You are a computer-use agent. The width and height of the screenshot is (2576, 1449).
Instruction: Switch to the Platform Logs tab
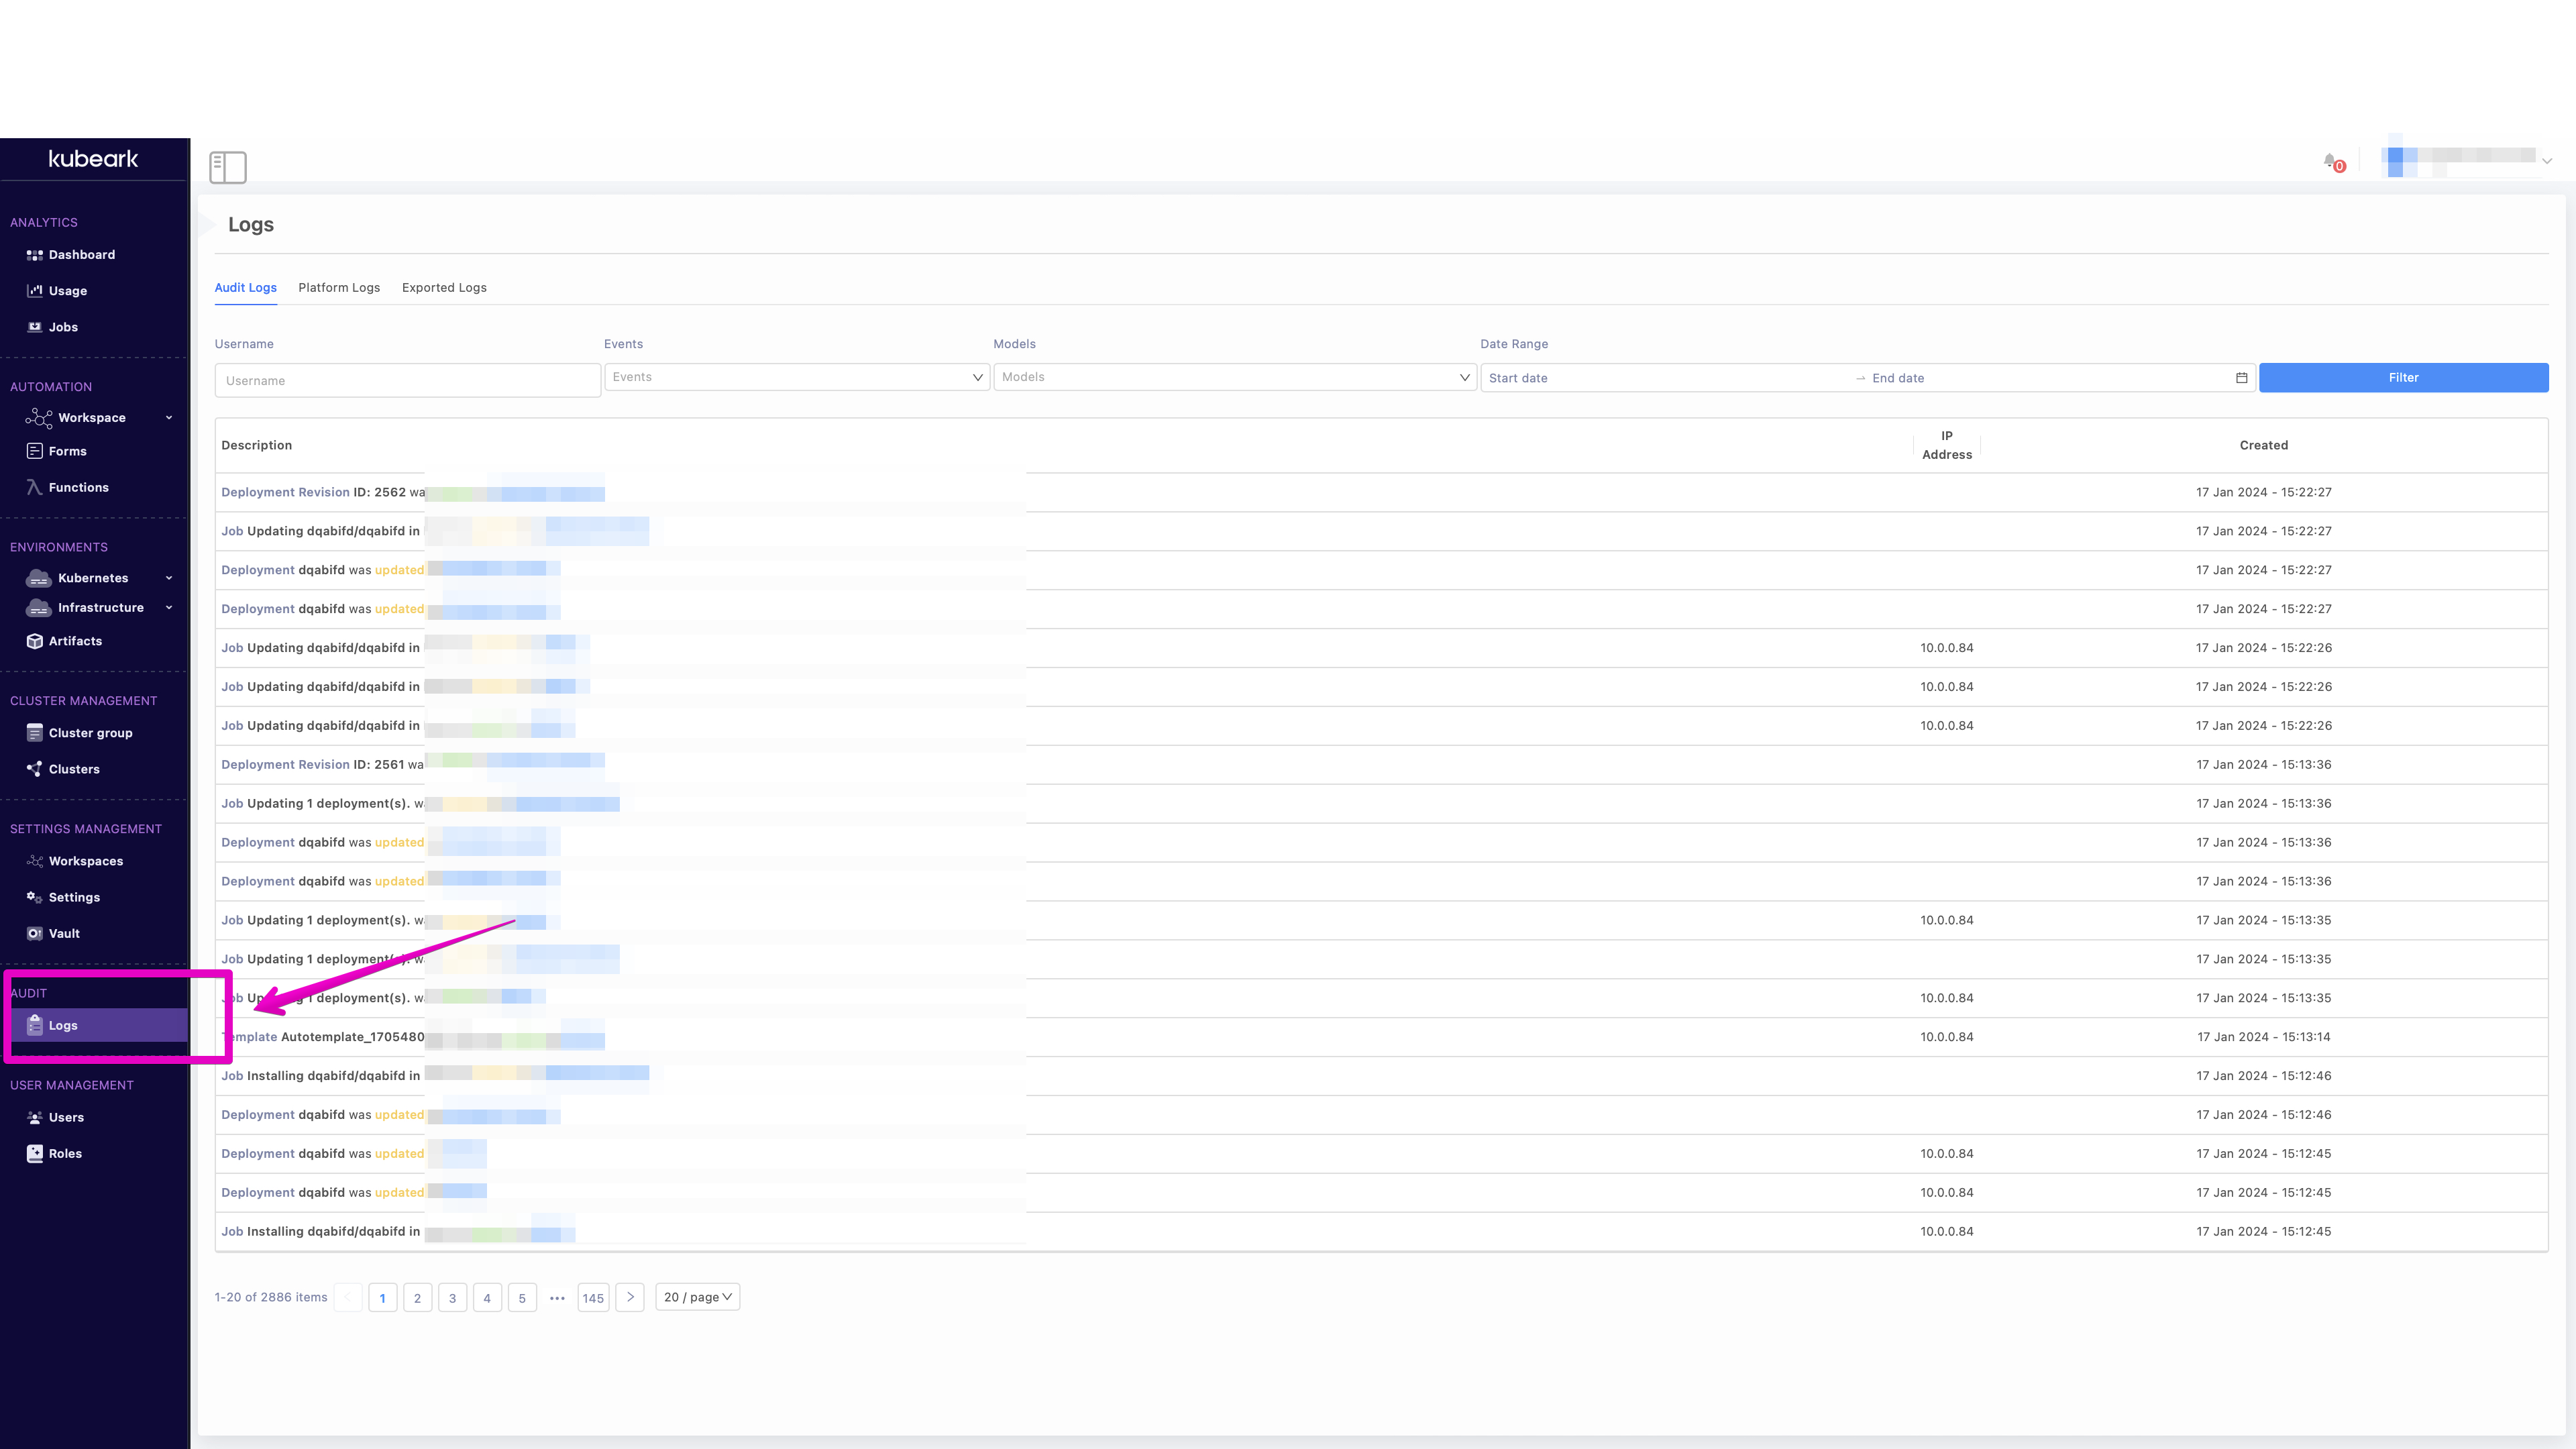[x=339, y=288]
